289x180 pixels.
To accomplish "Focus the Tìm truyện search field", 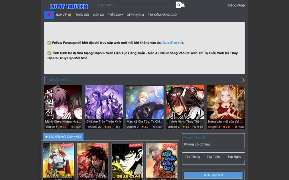I will click(136, 5).
